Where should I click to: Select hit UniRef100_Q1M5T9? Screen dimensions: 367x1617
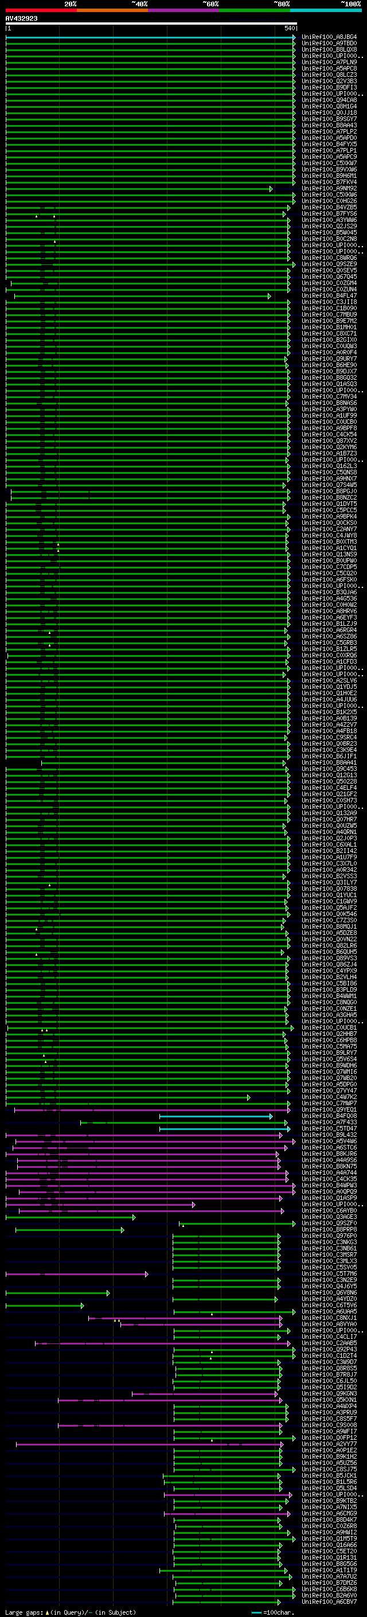coord(329,1538)
